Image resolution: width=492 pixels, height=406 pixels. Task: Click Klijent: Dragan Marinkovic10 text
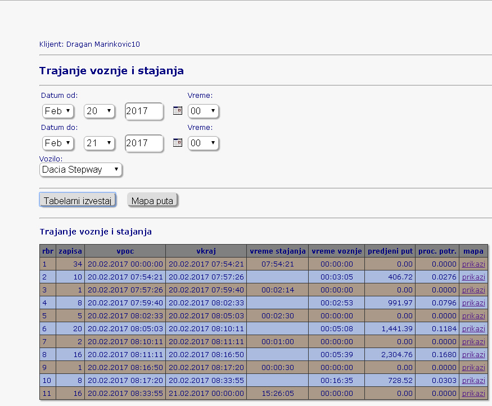click(89, 44)
